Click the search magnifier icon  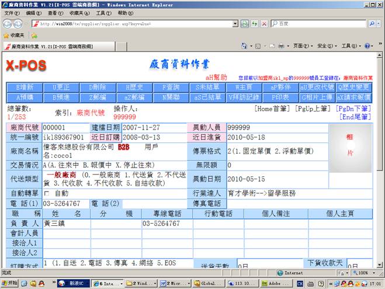[372, 24]
